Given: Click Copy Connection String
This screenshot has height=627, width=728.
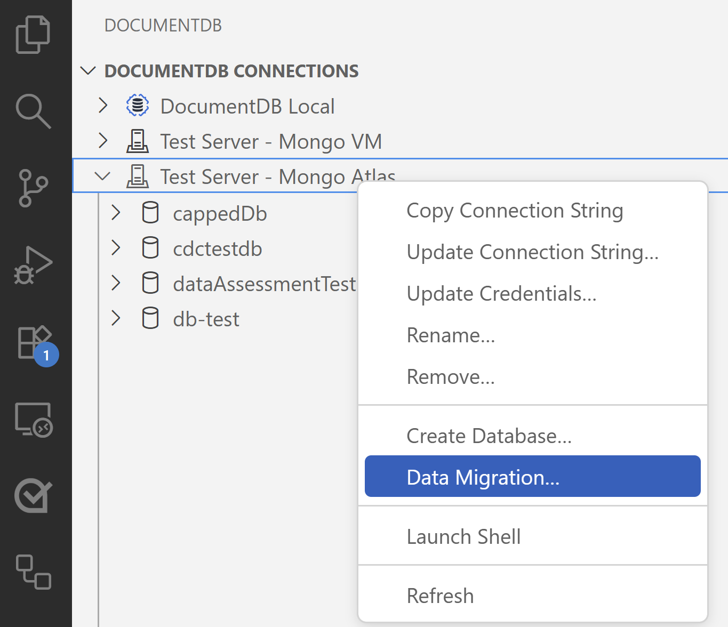Looking at the screenshot, I should [515, 210].
